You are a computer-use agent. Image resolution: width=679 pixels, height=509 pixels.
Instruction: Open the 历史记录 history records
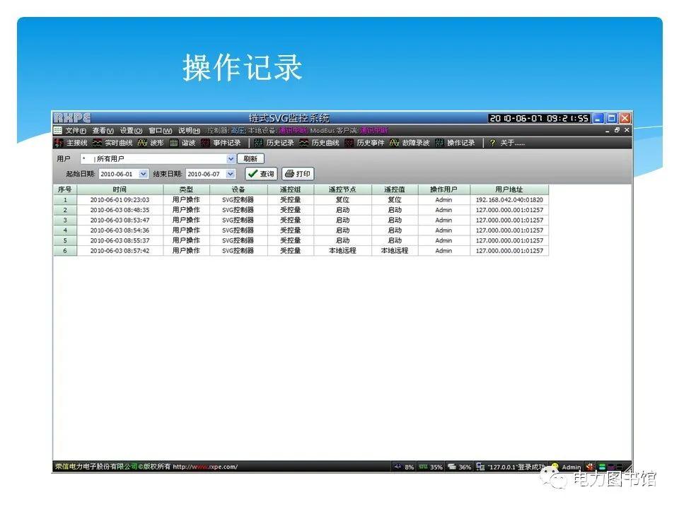click(274, 143)
